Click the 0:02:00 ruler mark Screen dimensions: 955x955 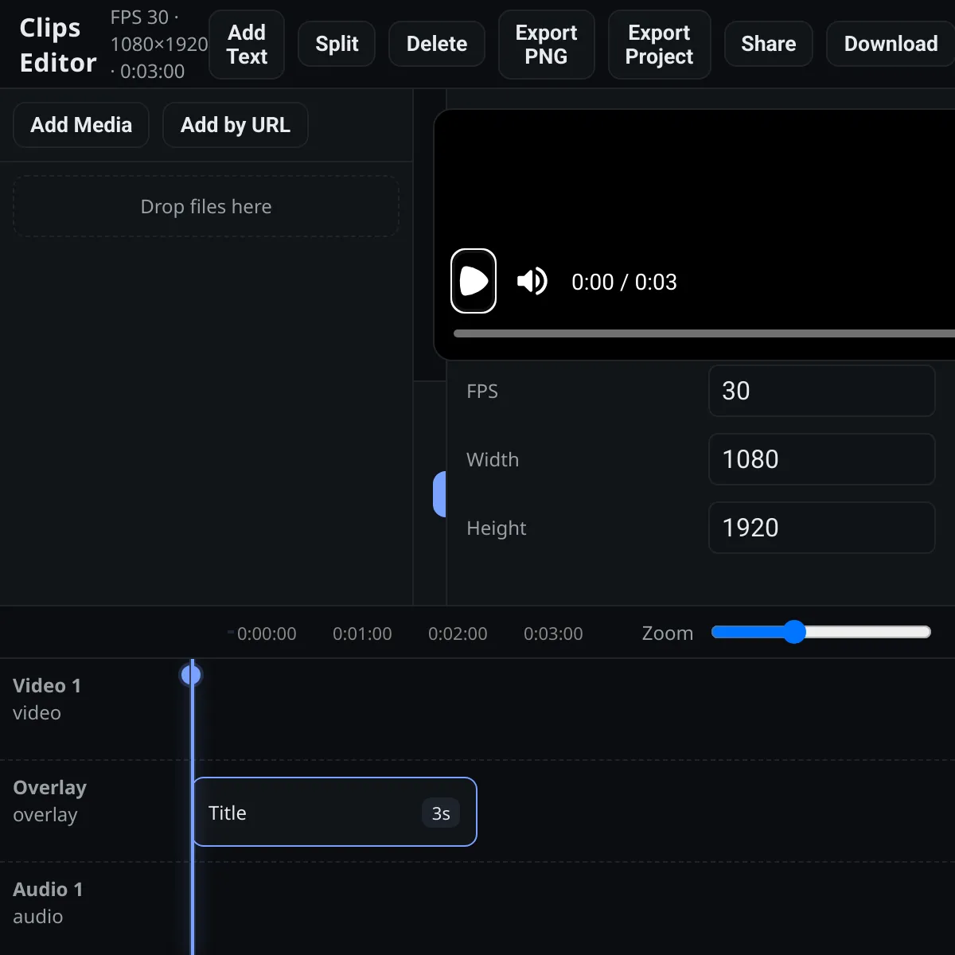(458, 633)
